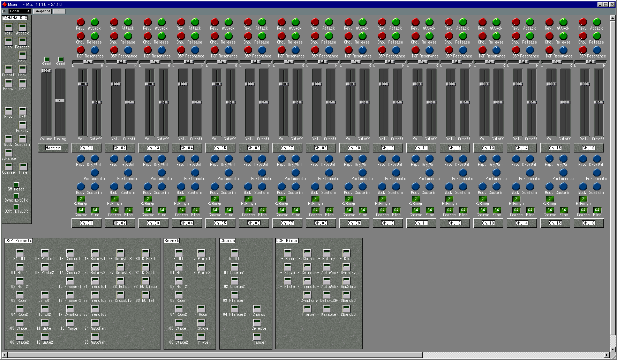617x360 pixels.
Task: Click the Ch.10 button below its Coarse/Fine values
Action: point(388,223)
